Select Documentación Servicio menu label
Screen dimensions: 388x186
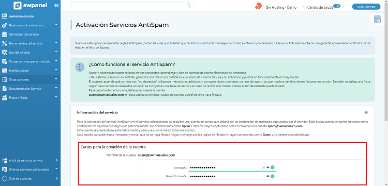(25, 89)
